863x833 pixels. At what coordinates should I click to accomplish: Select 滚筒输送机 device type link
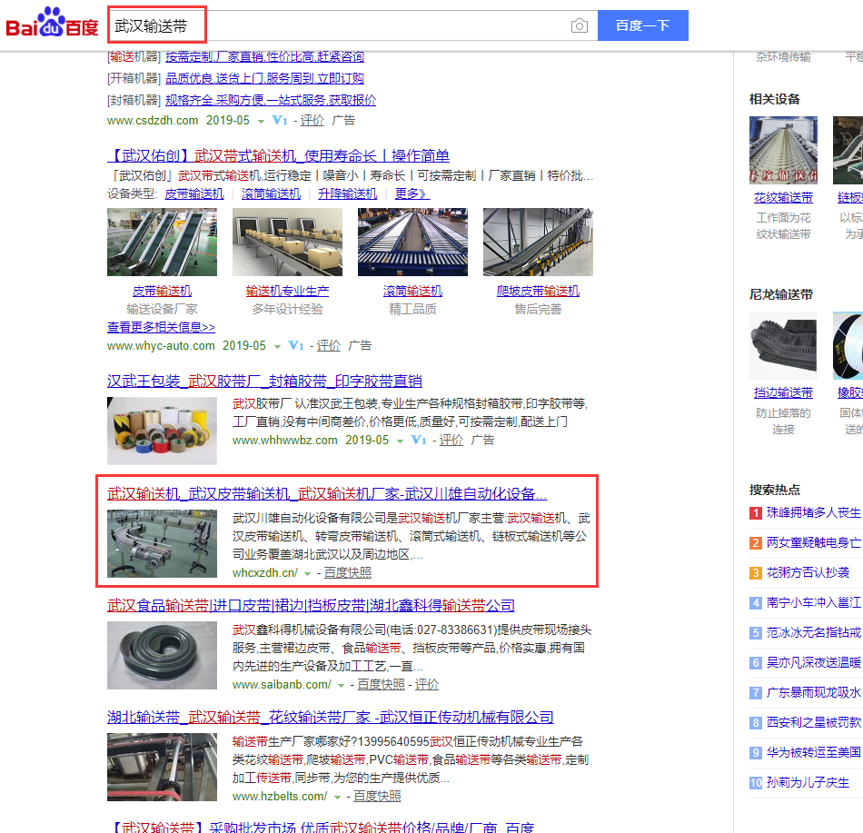[x=271, y=193]
